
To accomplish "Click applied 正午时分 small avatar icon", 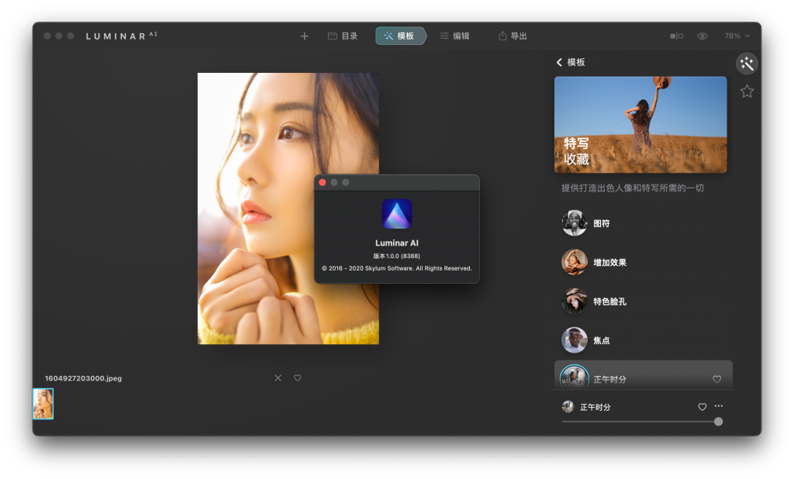I will [568, 407].
